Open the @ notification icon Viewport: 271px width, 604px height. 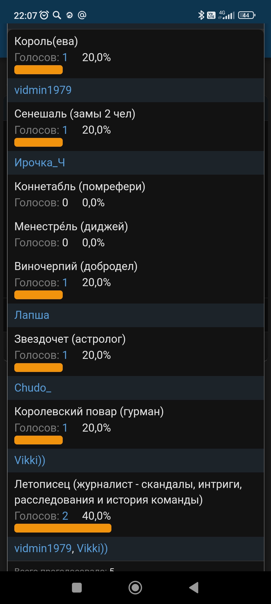coord(82,15)
